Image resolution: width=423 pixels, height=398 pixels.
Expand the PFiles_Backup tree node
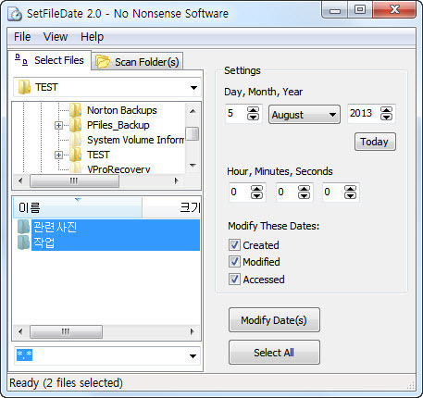[58, 125]
